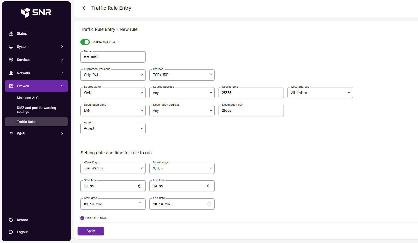Click the Logout icon in sidebar
418x243 pixels.
[11, 232]
